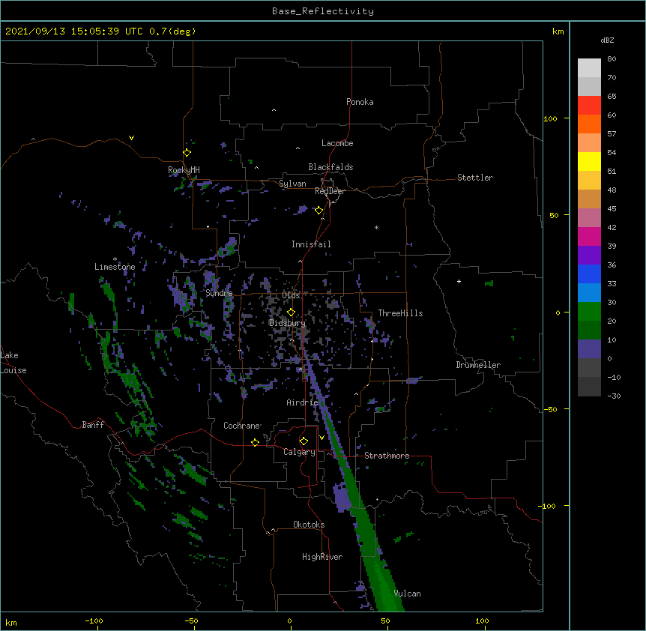Click the Okotoks town label

(x=309, y=525)
